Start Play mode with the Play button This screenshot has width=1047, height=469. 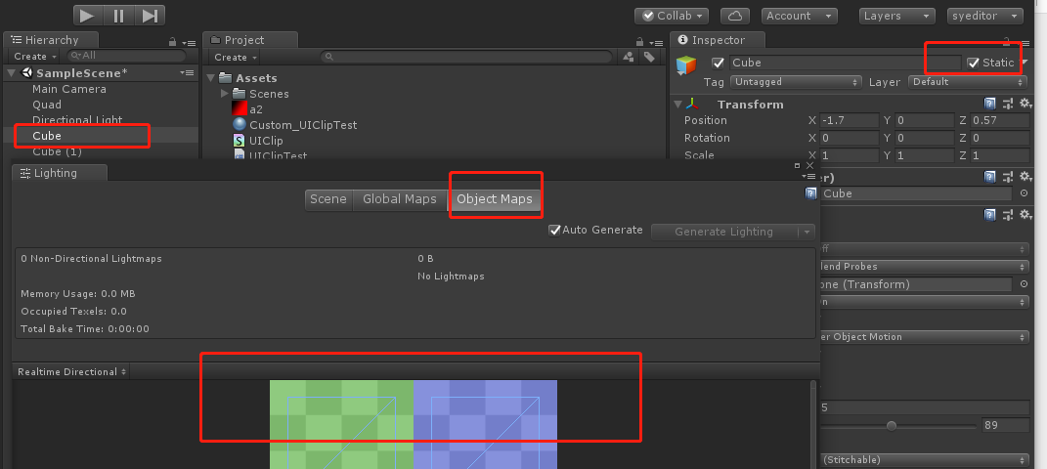pyautogui.click(x=88, y=16)
